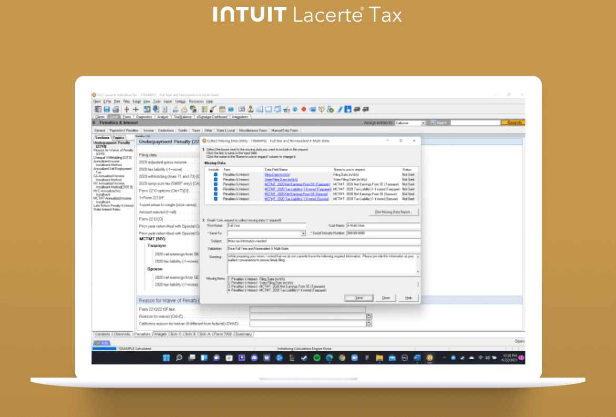Click the blue pen toolbar icon
The height and width of the screenshot is (417, 616).
click(340, 109)
